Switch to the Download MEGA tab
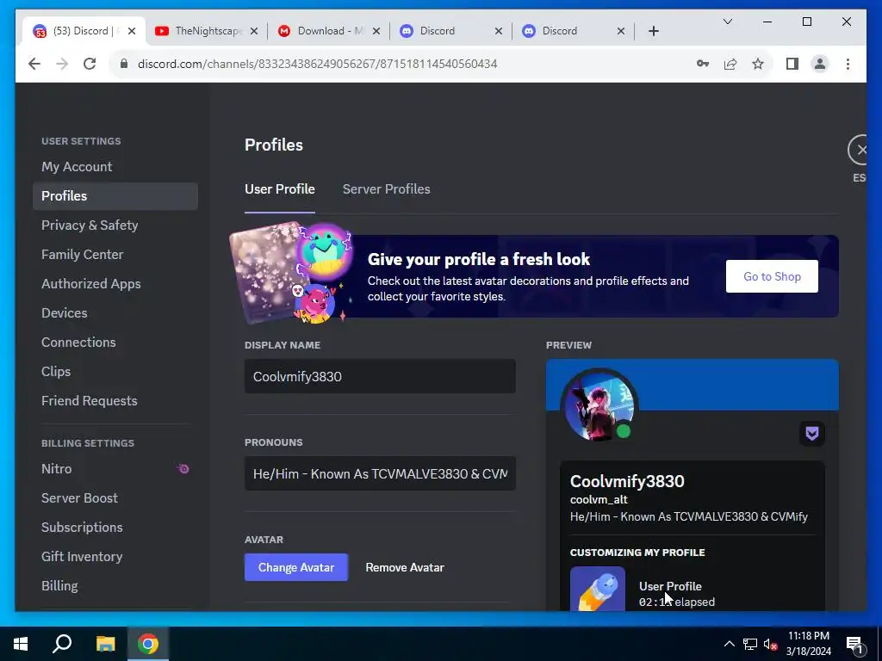The width and height of the screenshot is (882, 661). pyautogui.click(x=329, y=31)
